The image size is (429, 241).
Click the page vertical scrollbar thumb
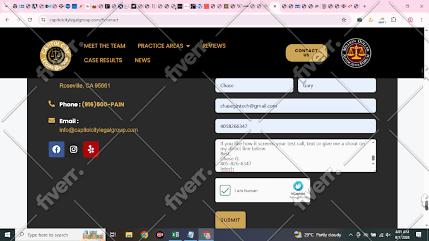[426, 206]
